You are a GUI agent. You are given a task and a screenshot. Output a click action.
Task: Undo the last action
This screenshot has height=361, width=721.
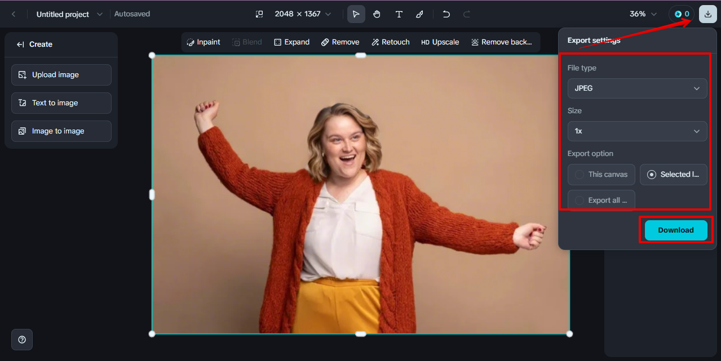(446, 14)
